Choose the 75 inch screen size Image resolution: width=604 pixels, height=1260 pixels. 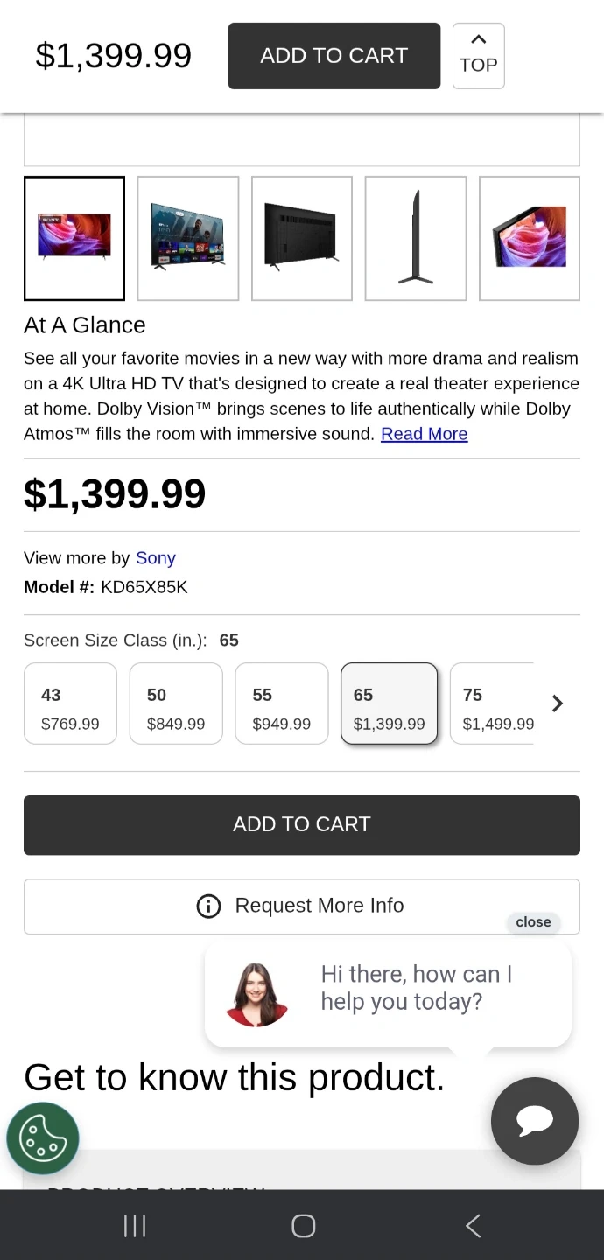494,703
